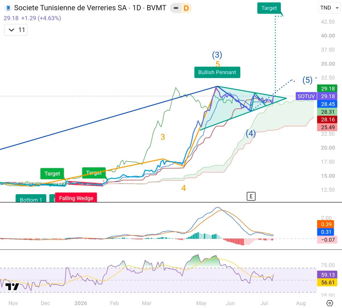Click the orange D delayed data badge
This screenshot has height=308, width=342.
(x=186, y=8)
